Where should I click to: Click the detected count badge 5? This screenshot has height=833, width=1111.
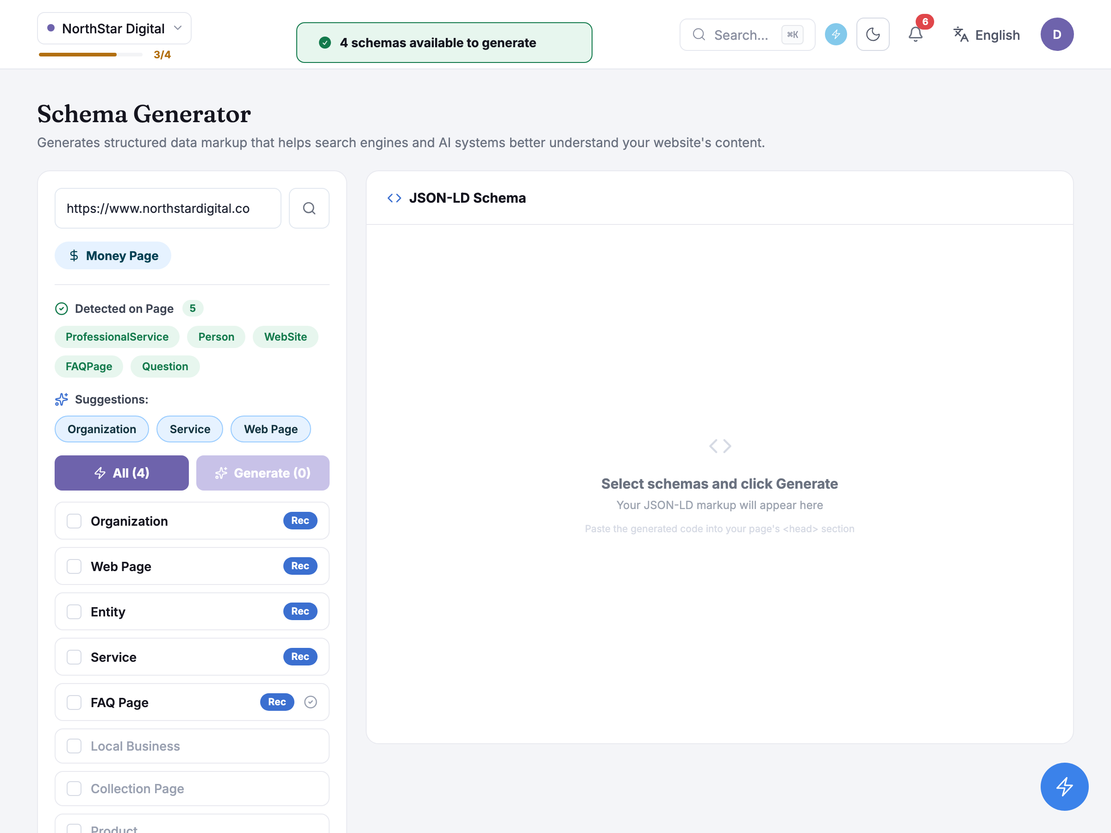tap(193, 308)
